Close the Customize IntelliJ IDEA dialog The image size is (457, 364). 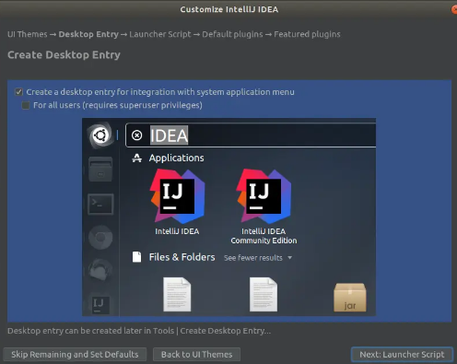[454, 9]
